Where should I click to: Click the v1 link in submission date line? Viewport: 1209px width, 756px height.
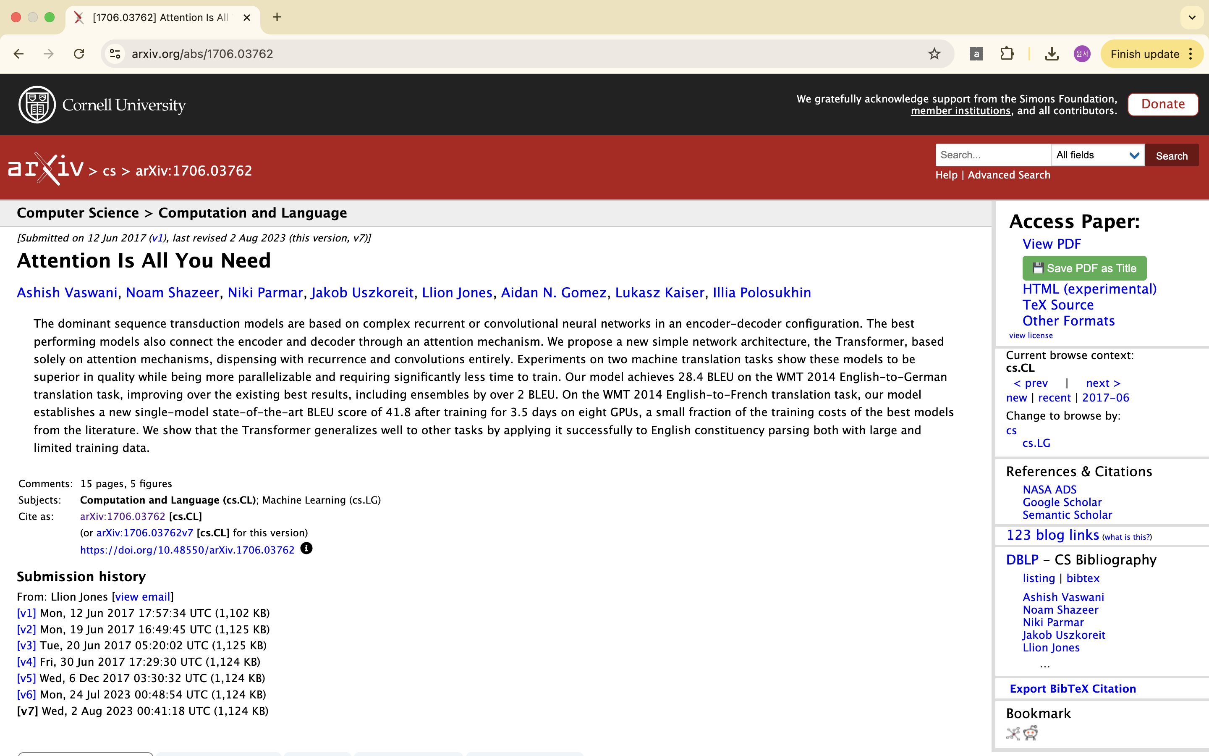157,238
